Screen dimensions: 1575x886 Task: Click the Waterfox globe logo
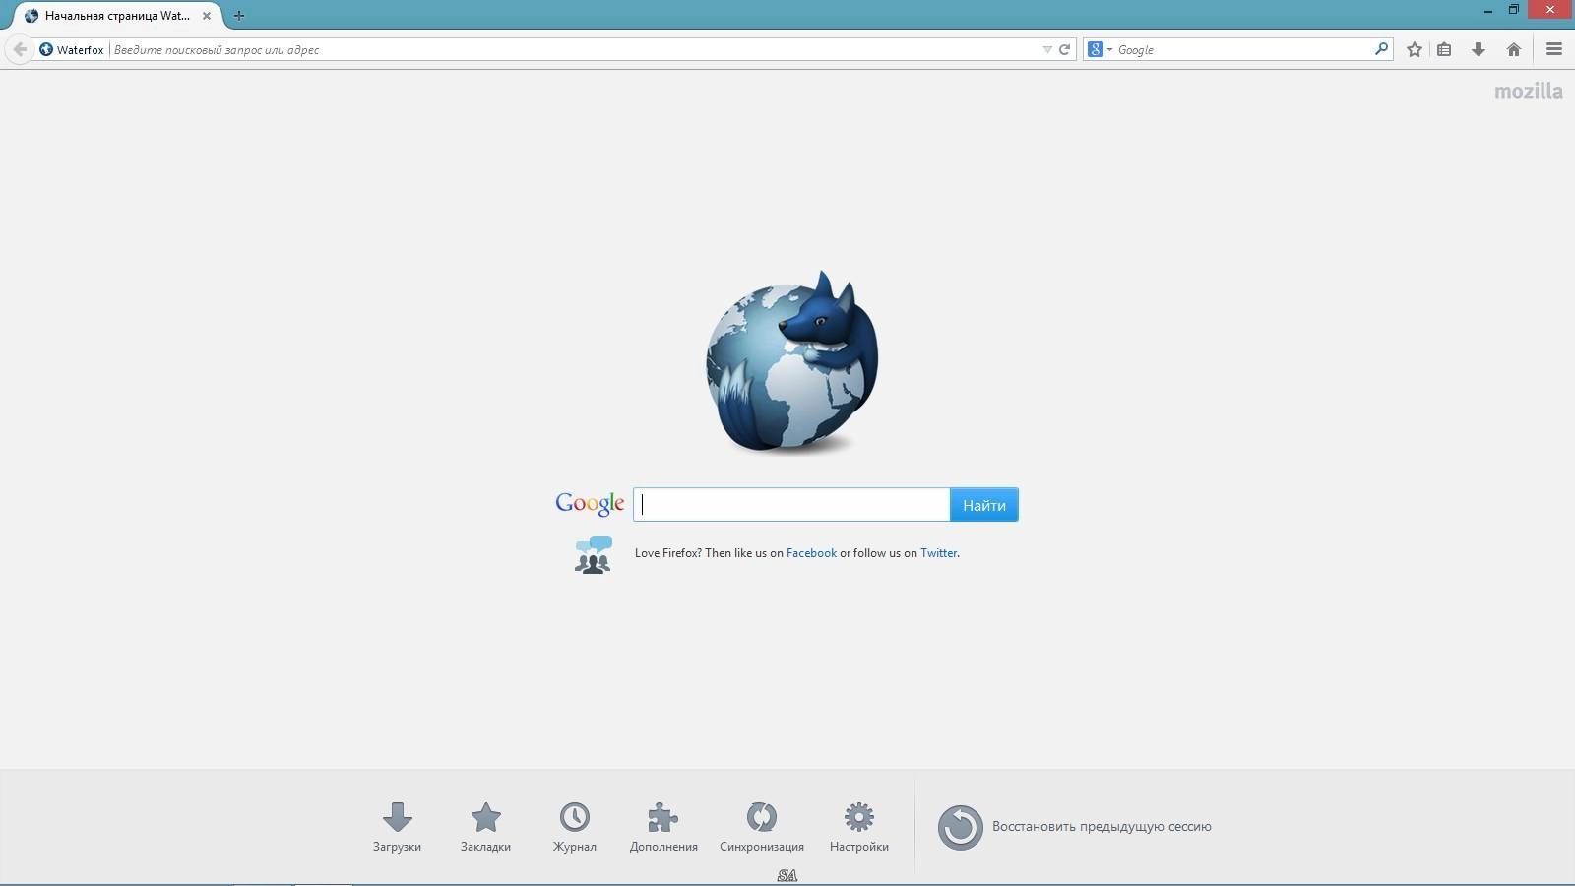pos(791,362)
